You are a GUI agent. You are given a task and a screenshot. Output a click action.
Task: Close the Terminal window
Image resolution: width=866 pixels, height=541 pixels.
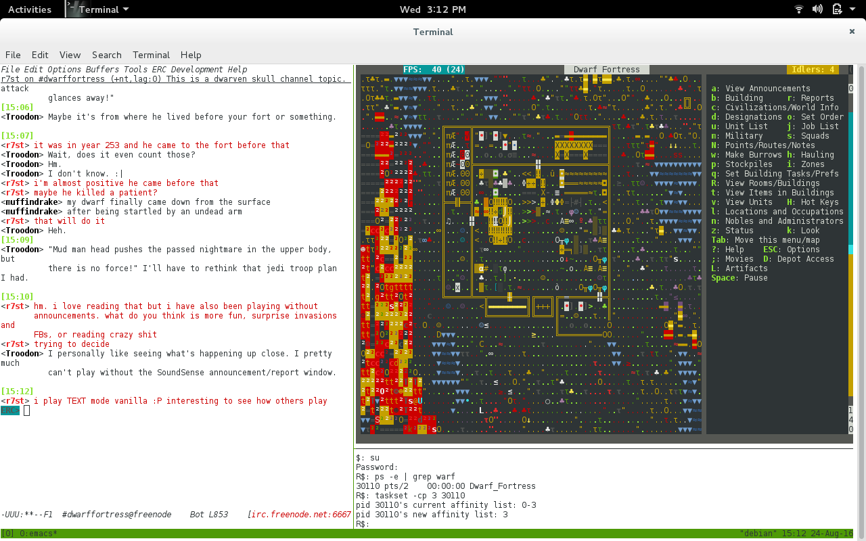click(x=852, y=31)
